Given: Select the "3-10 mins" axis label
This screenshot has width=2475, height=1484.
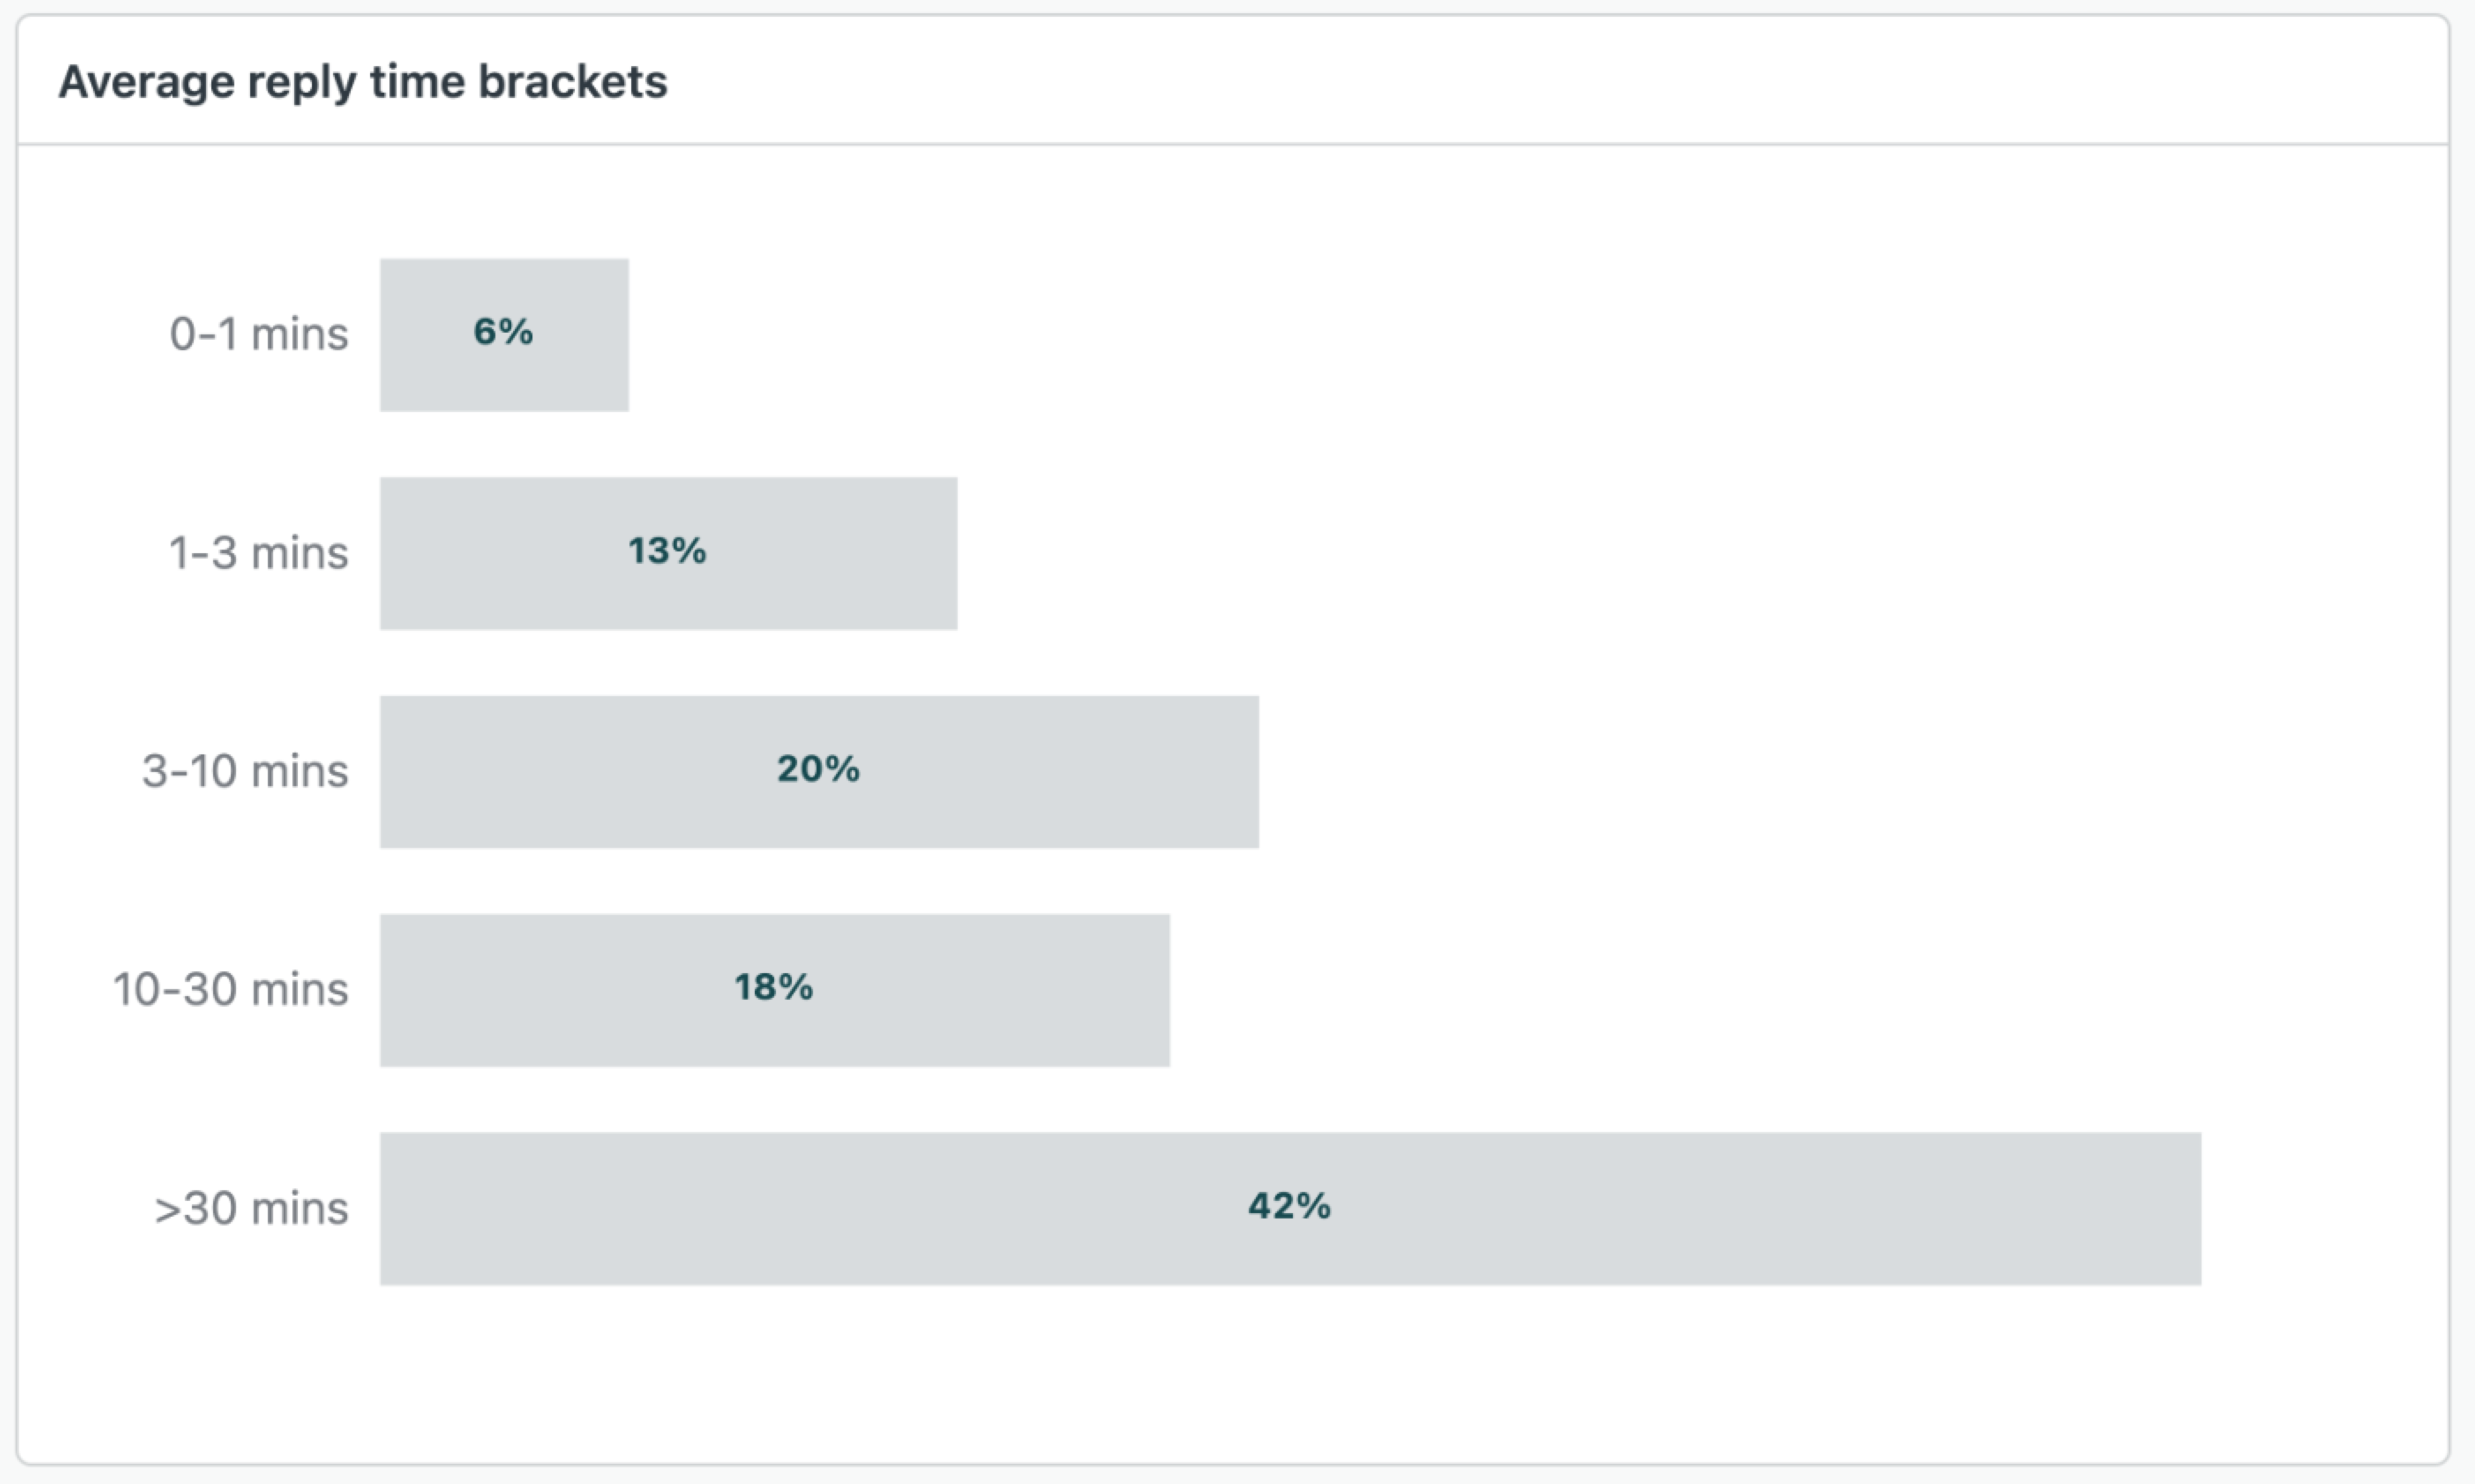Looking at the screenshot, I should click(x=245, y=771).
